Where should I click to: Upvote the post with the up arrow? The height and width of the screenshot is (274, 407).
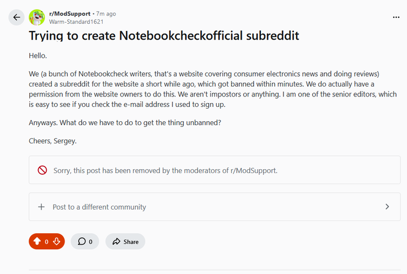pyautogui.click(x=37, y=241)
